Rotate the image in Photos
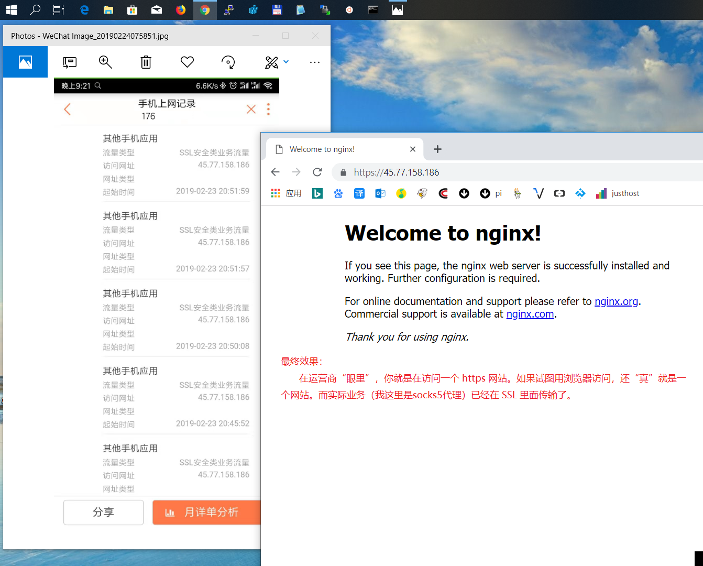This screenshot has width=703, height=566. coord(228,62)
